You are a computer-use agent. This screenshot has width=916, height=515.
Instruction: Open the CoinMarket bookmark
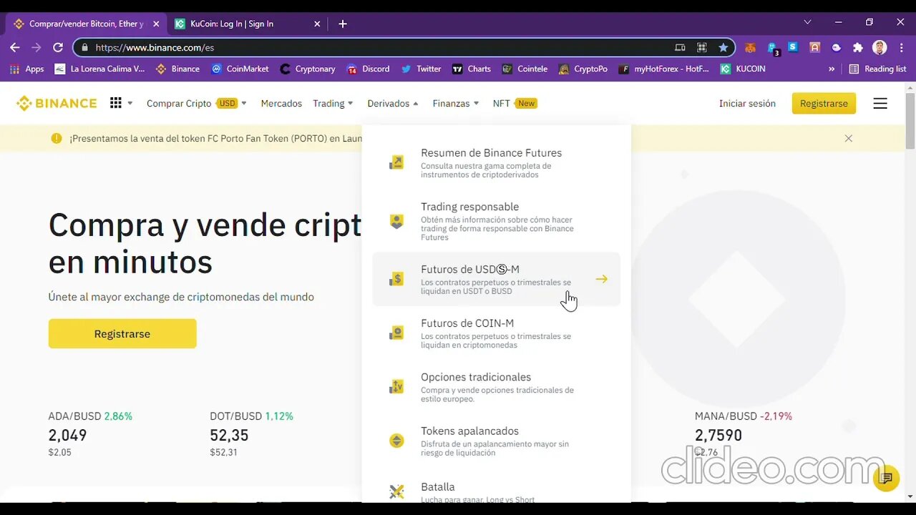(240, 69)
